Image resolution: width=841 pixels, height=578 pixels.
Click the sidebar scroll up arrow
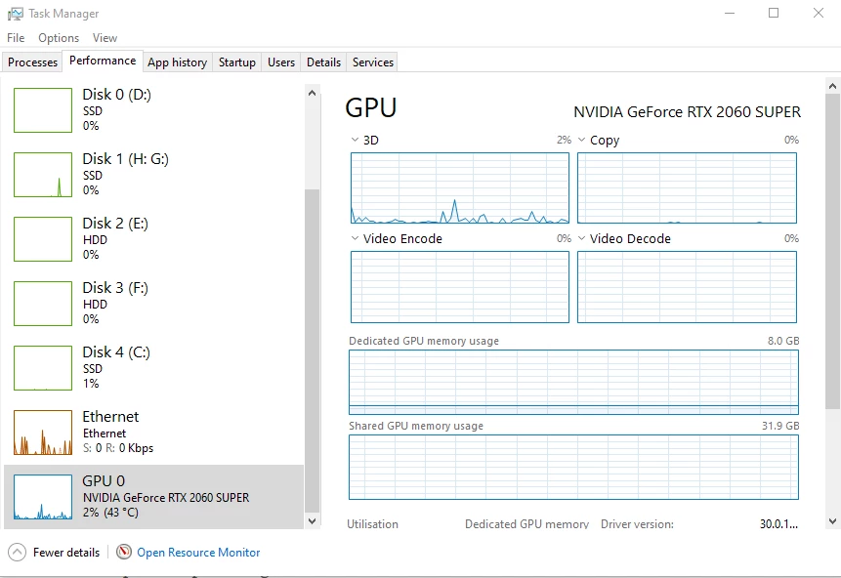tap(313, 93)
